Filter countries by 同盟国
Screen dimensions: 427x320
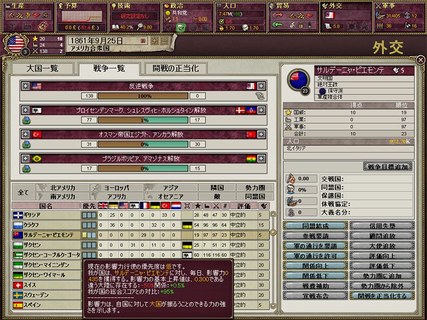pyautogui.click(x=255, y=196)
